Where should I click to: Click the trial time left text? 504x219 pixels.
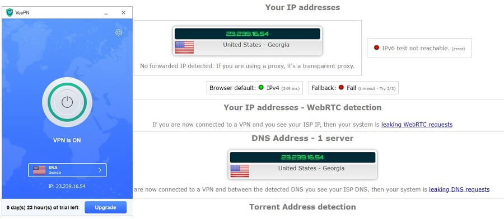[43, 207]
